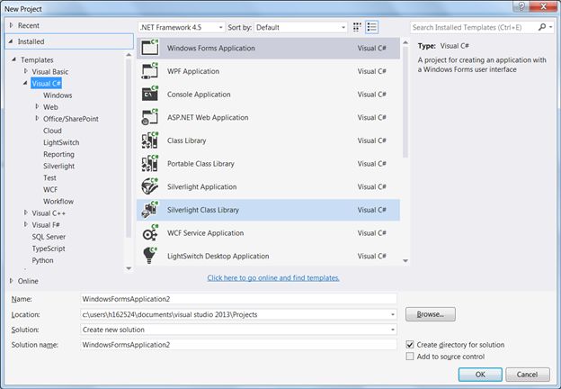The height and width of the screenshot is (389, 561).
Task: Click the Cancel button
Action: pyautogui.click(x=528, y=375)
